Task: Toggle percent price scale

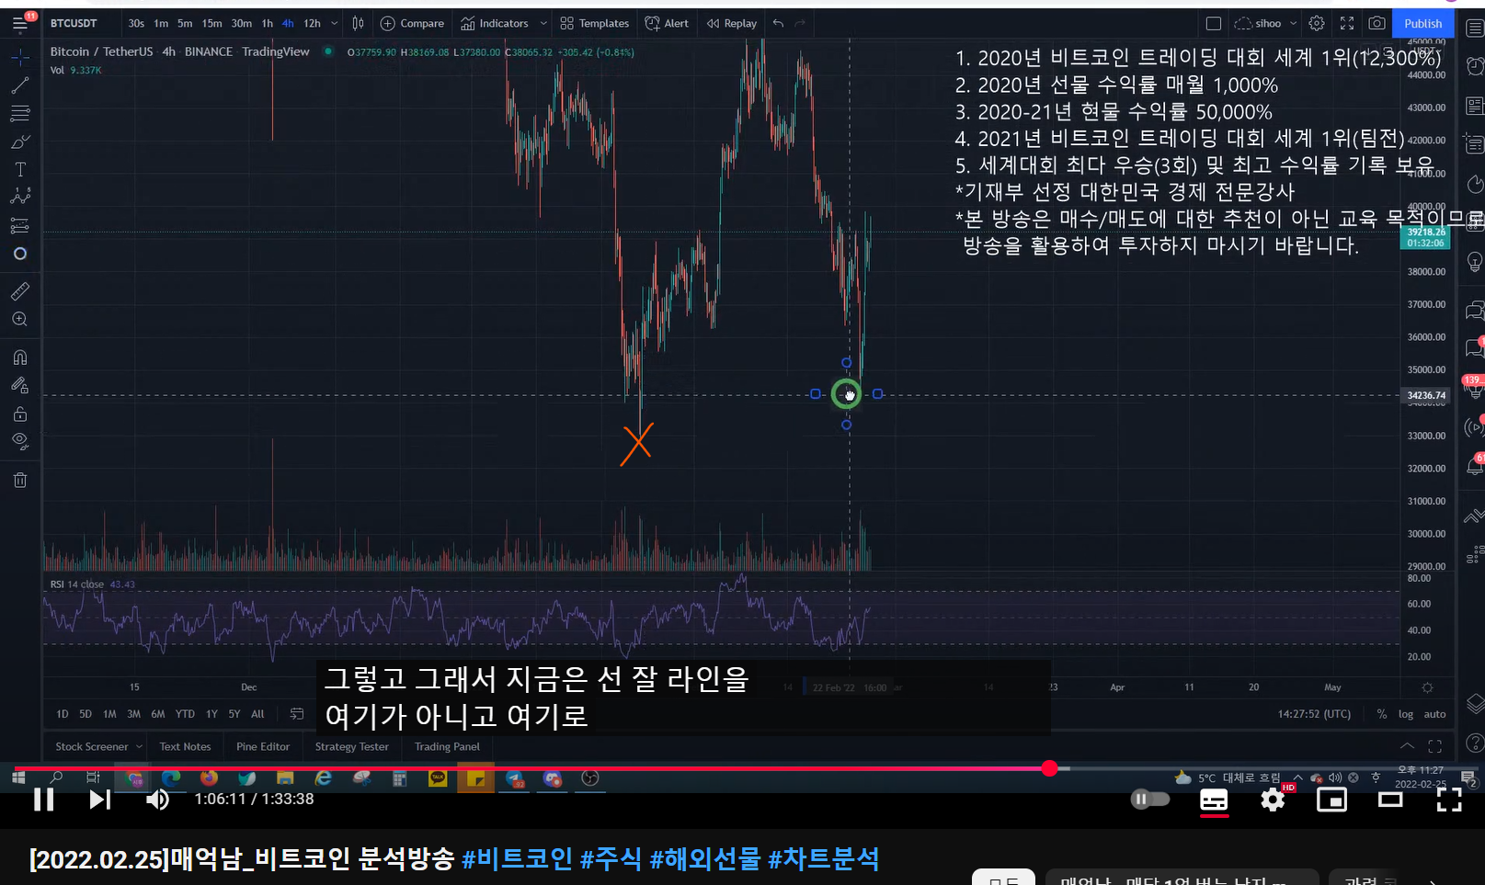Action: [x=1381, y=714]
